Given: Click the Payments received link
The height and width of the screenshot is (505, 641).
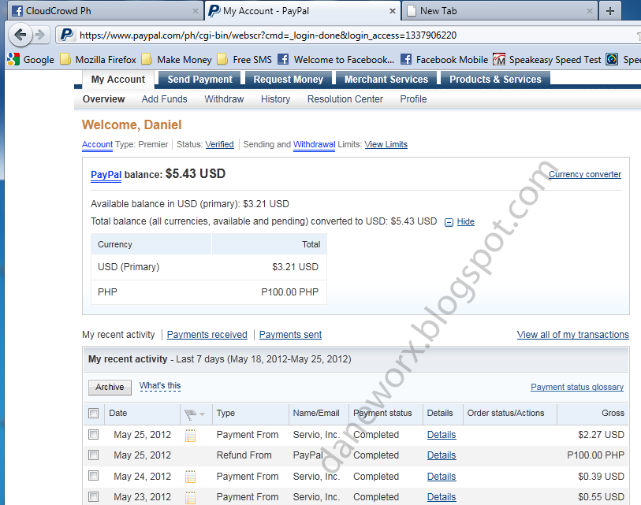Looking at the screenshot, I should [207, 335].
